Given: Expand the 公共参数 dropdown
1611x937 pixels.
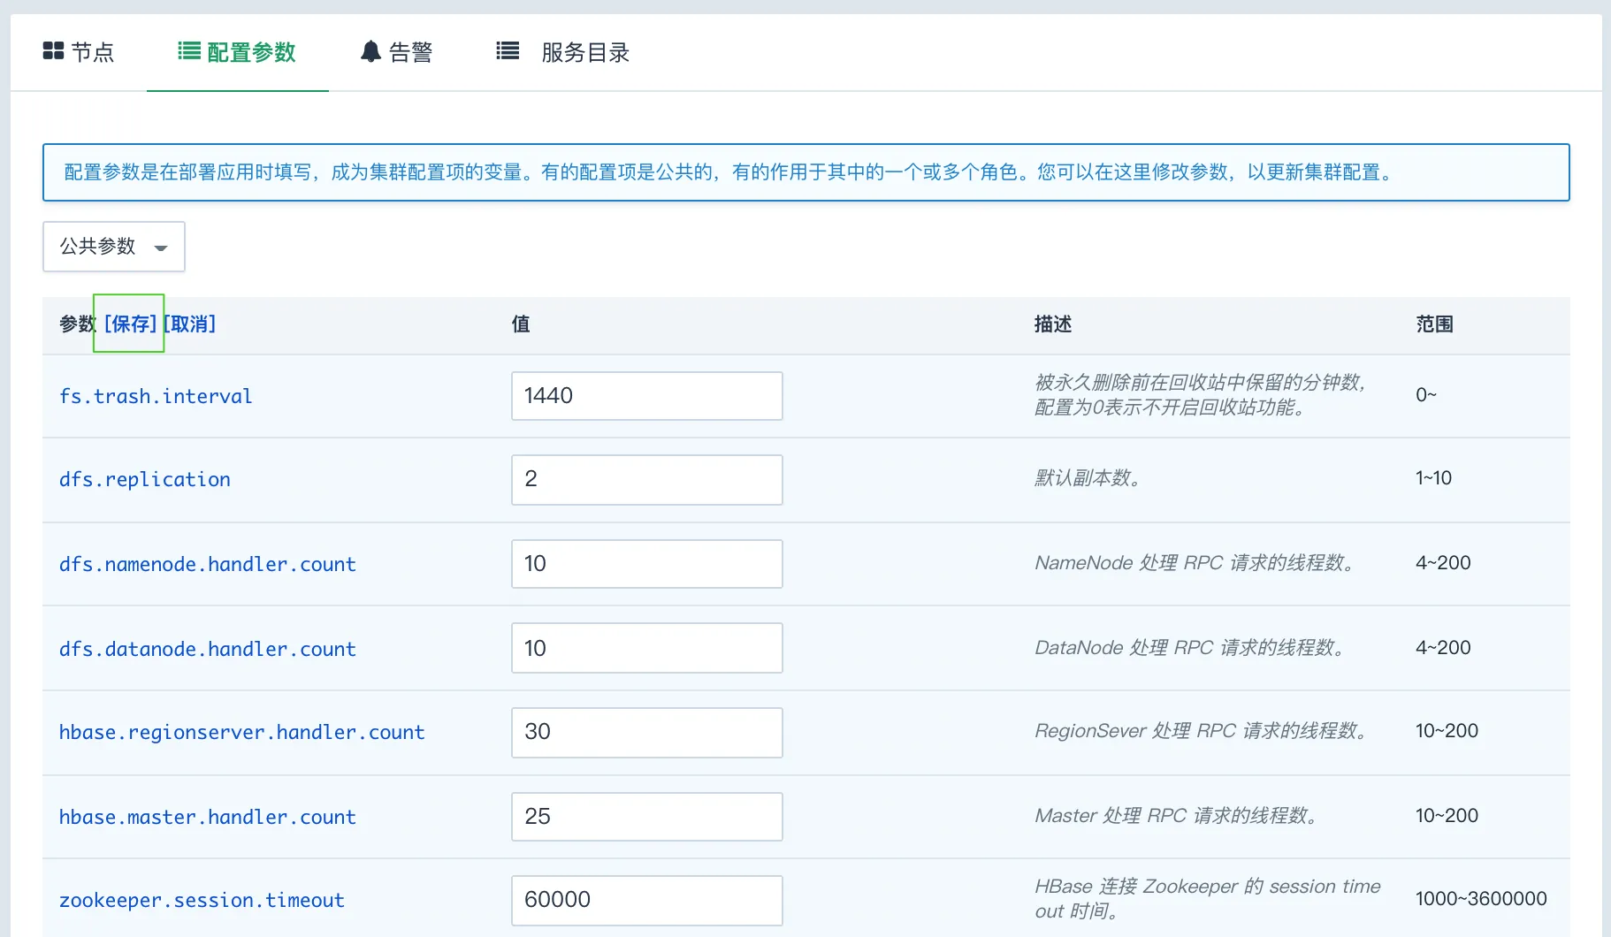Looking at the screenshot, I should (x=114, y=247).
